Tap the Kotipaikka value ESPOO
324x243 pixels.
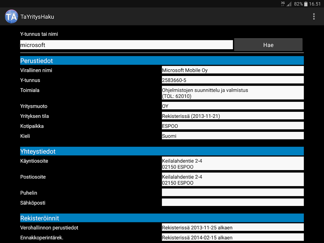tap(233, 126)
